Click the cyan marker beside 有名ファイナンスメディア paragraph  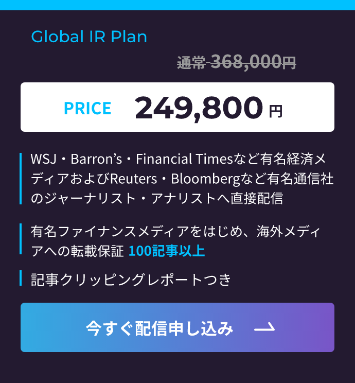(x=21, y=240)
